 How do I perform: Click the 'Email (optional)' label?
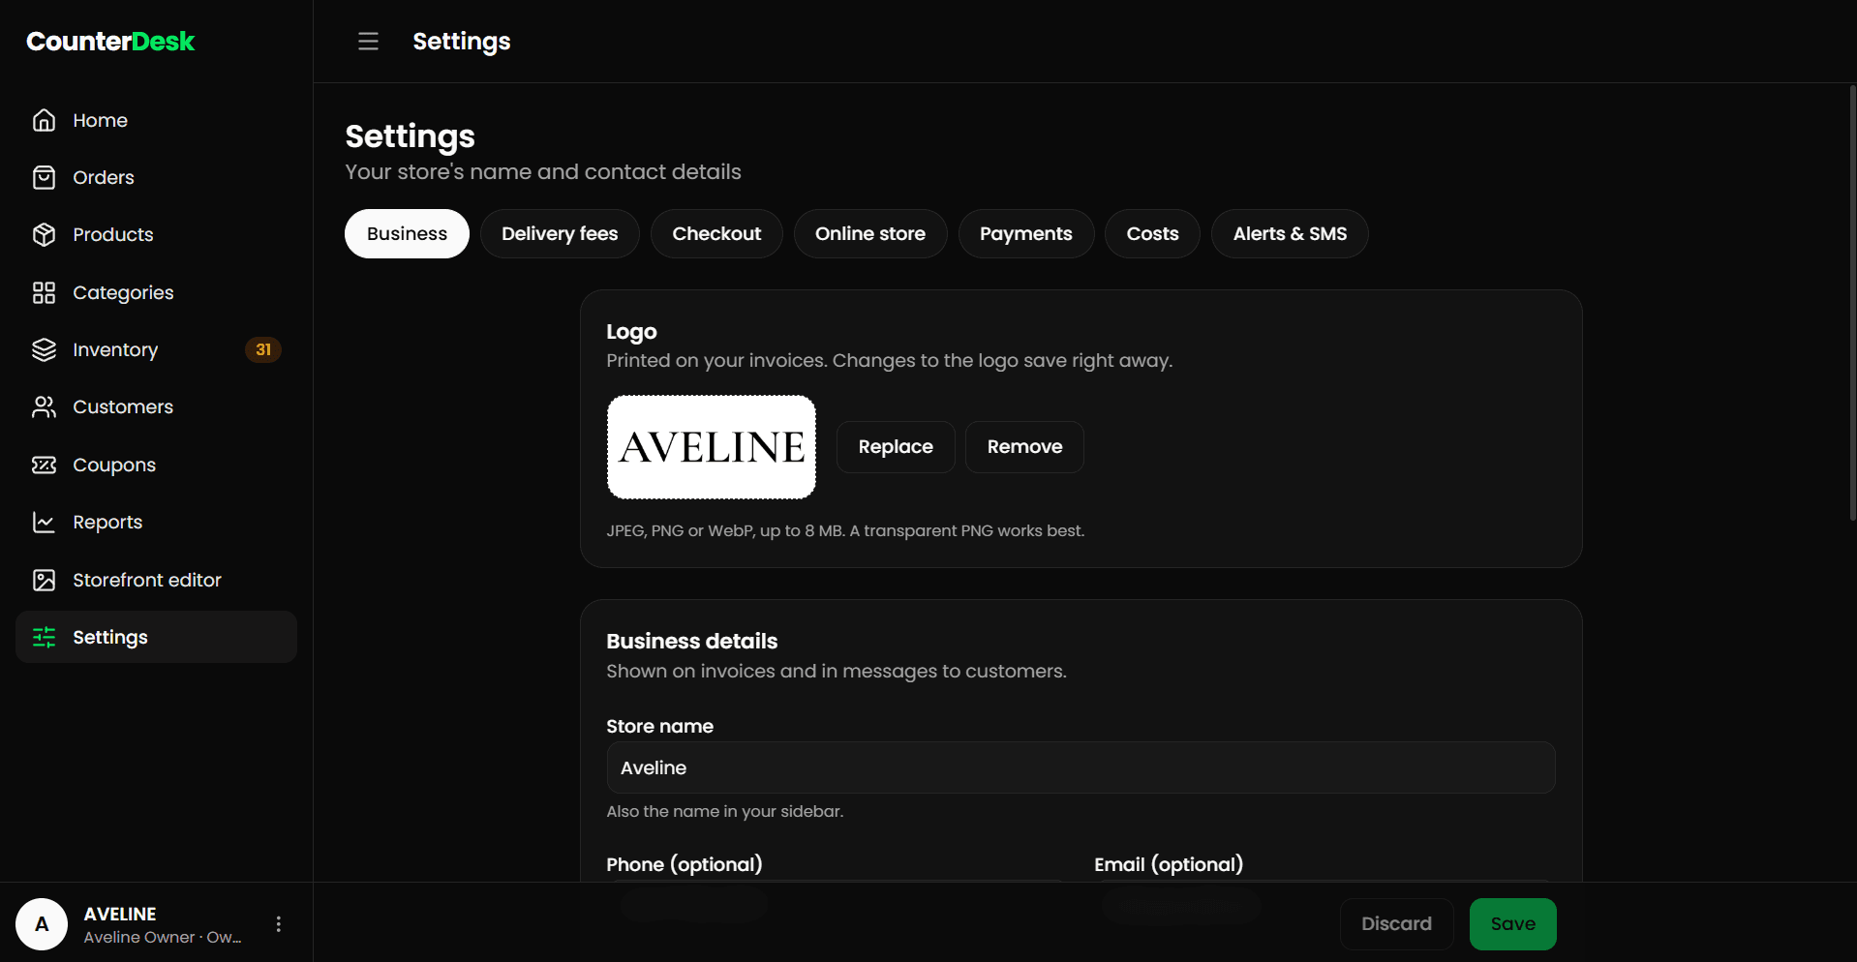click(x=1169, y=864)
